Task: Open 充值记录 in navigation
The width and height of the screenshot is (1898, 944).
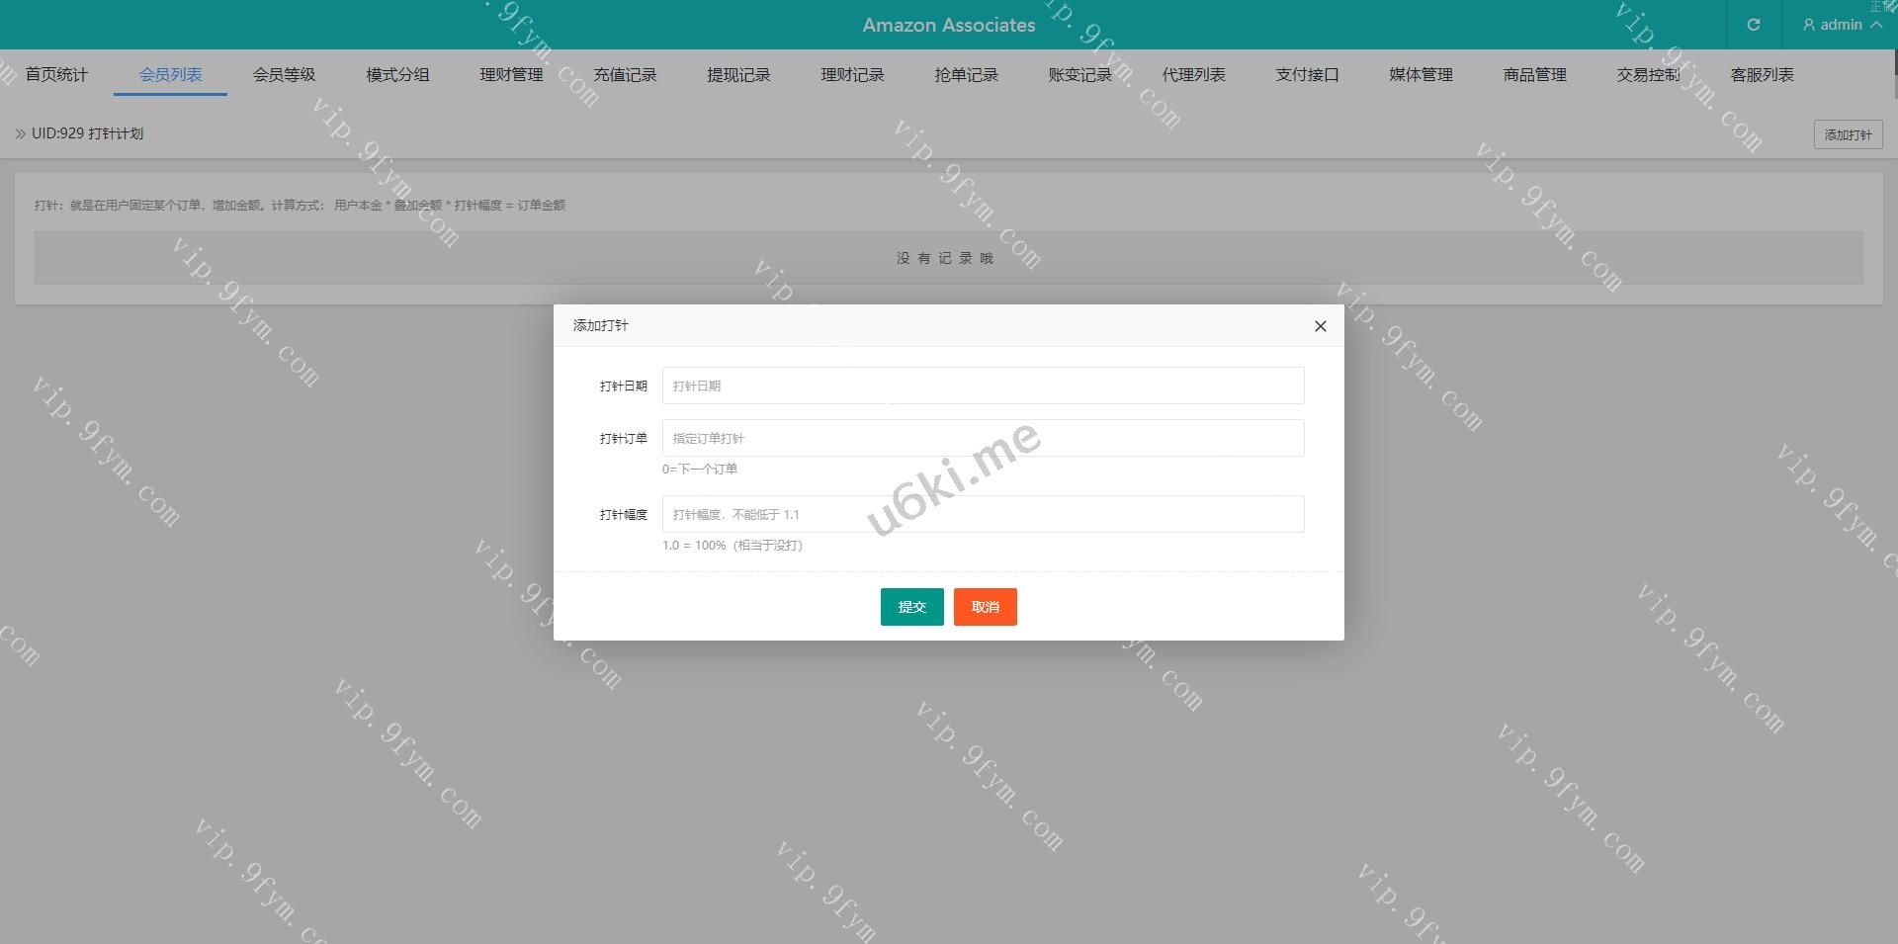Action: (625, 75)
